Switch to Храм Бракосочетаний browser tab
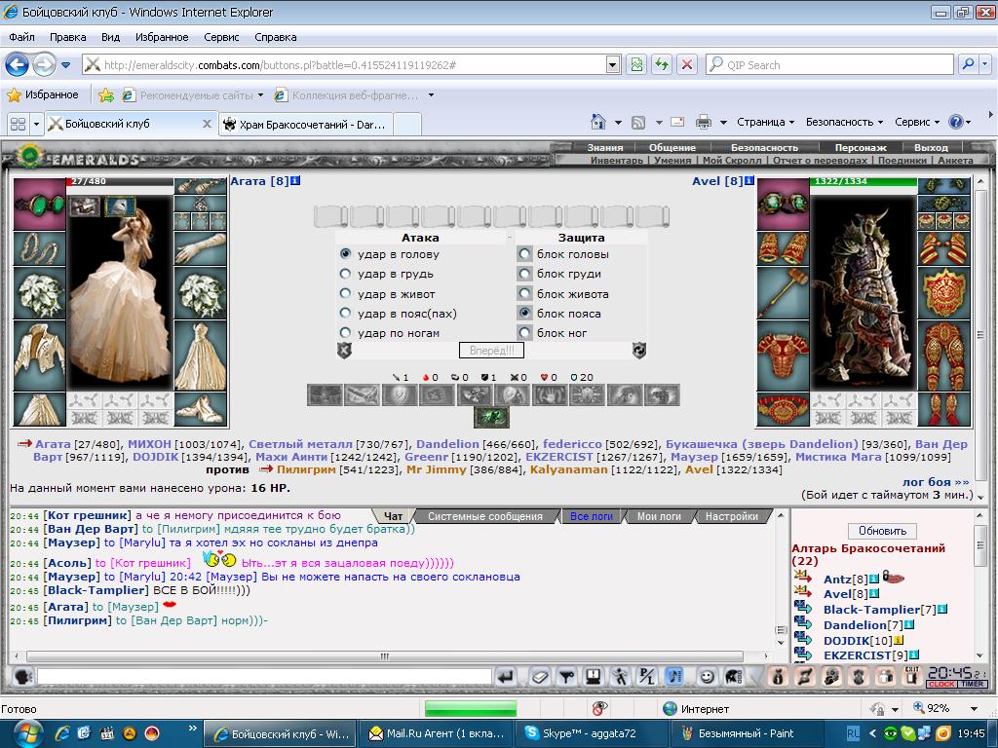998x748 pixels. (305, 125)
